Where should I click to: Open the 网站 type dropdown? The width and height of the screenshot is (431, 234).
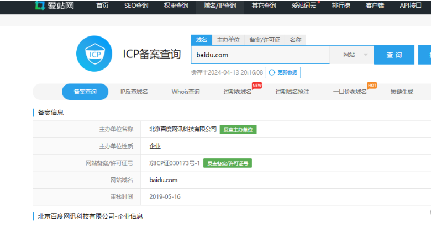tap(351, 55)
